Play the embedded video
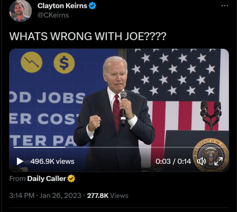 (x=20, y=161)
